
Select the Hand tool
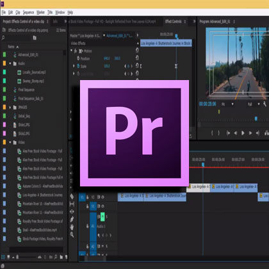(x=72, y=227)
